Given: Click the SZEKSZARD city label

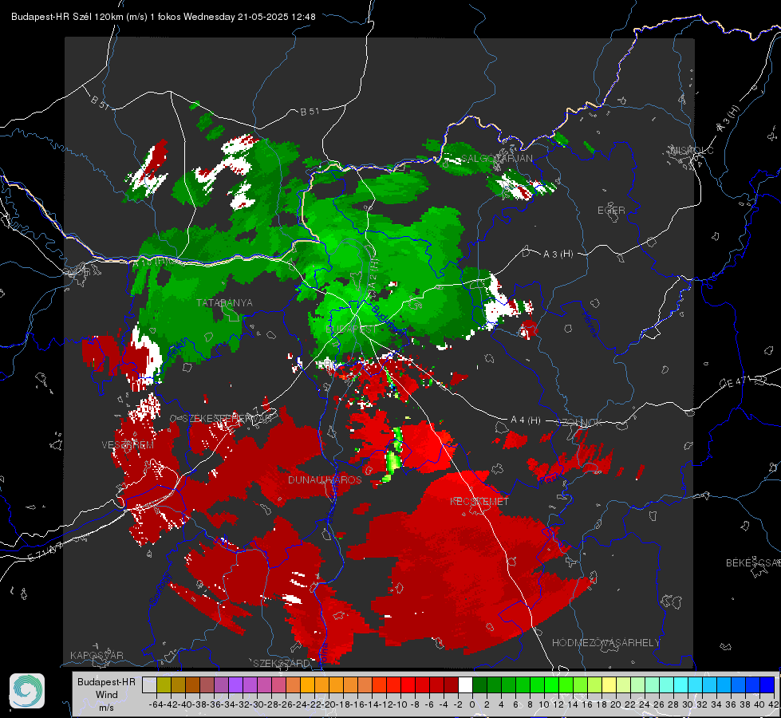Looking at the screenshot, I should pyautogui.click(x=282, y=663).
